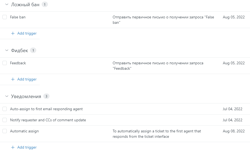The image size is (250, 151).
Task: Collapse the Уведомления category chevron
Action: click(7, 96)
